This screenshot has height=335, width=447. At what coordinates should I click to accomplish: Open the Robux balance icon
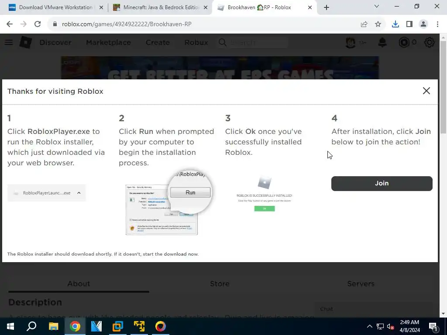pos(404,42)
